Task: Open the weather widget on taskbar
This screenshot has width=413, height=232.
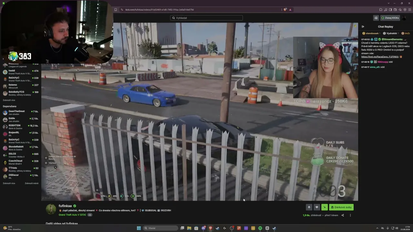Action: click(x=12, y=228)
